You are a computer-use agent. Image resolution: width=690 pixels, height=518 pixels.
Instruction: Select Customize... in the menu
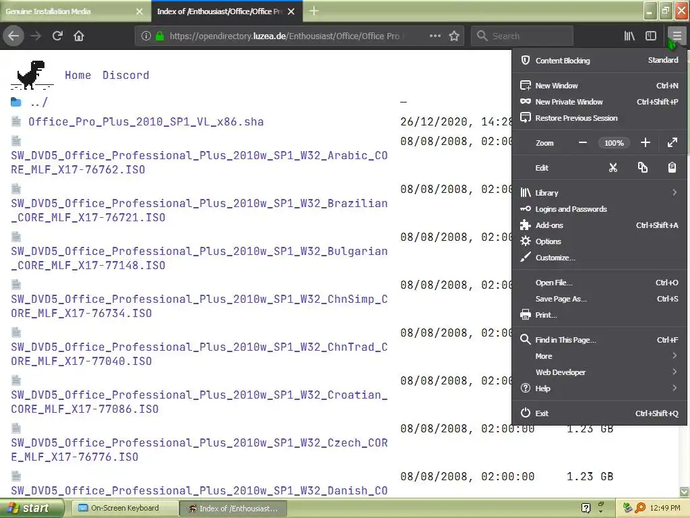coord(599,258)
